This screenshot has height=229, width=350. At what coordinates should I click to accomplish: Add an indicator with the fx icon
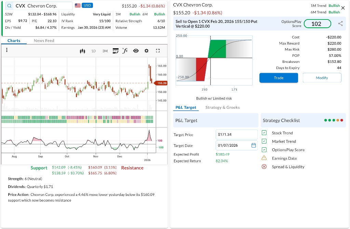click(125, 51)
